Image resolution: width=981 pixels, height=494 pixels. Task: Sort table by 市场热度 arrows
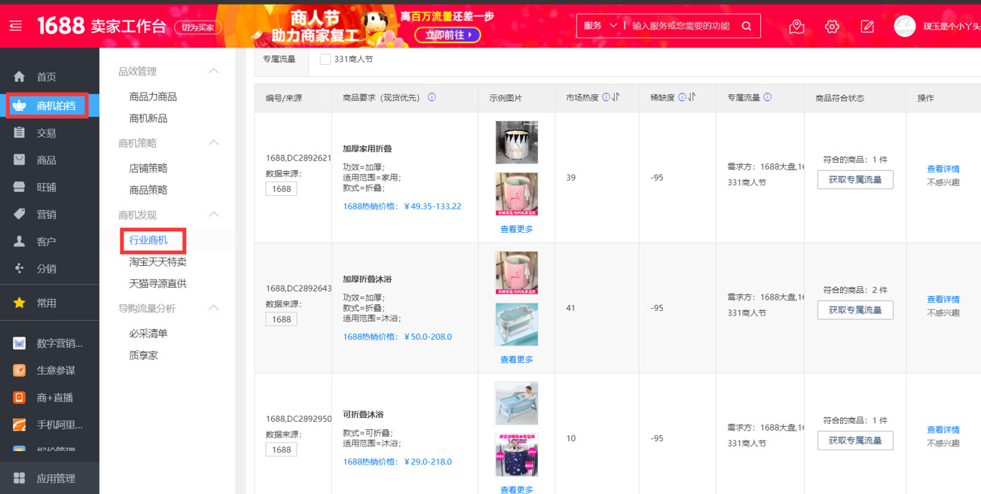(616, 97)
